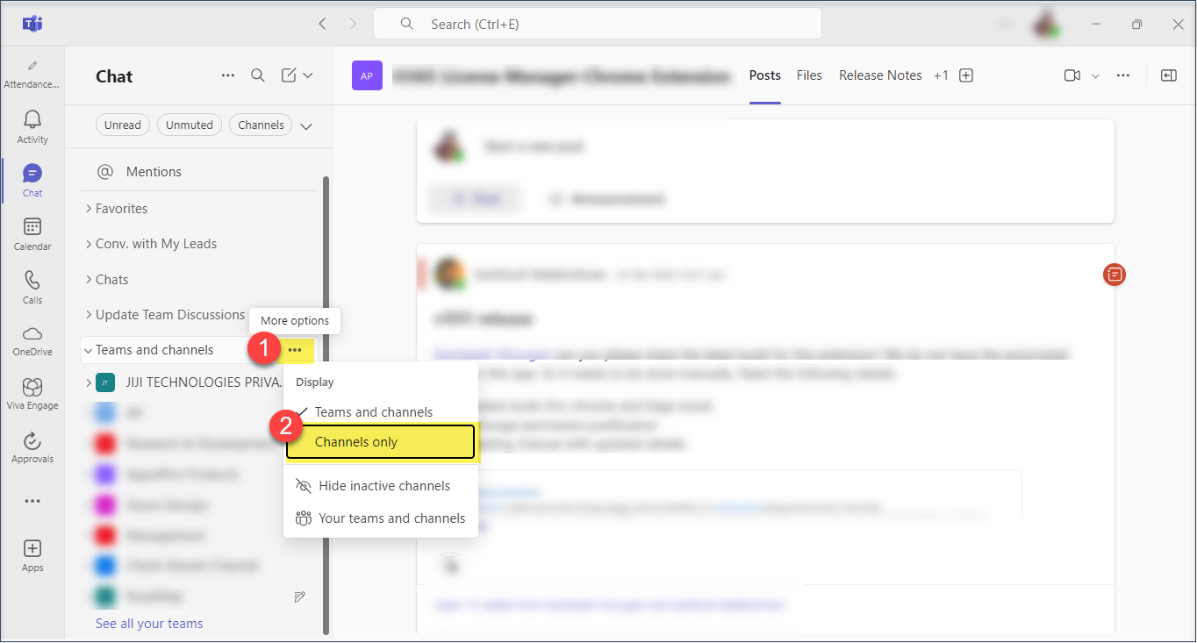Open Approvals in the app rail
The height and width of the screenshot is (643, 1197).
[x=32, y=447]
